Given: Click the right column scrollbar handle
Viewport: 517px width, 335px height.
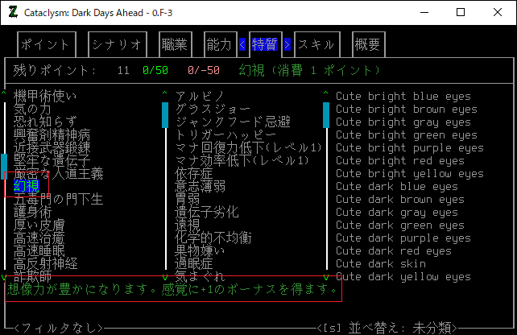Looking at the screenshot, I should 326,116.
